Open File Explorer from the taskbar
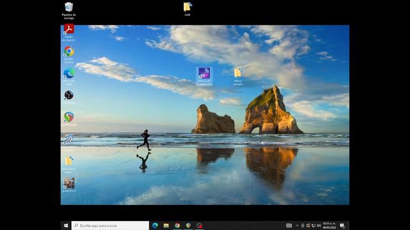Screen dimensions: 410x230 166,226
